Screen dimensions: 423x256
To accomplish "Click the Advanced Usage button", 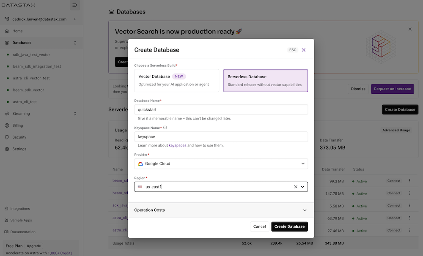I will point(396,130).
